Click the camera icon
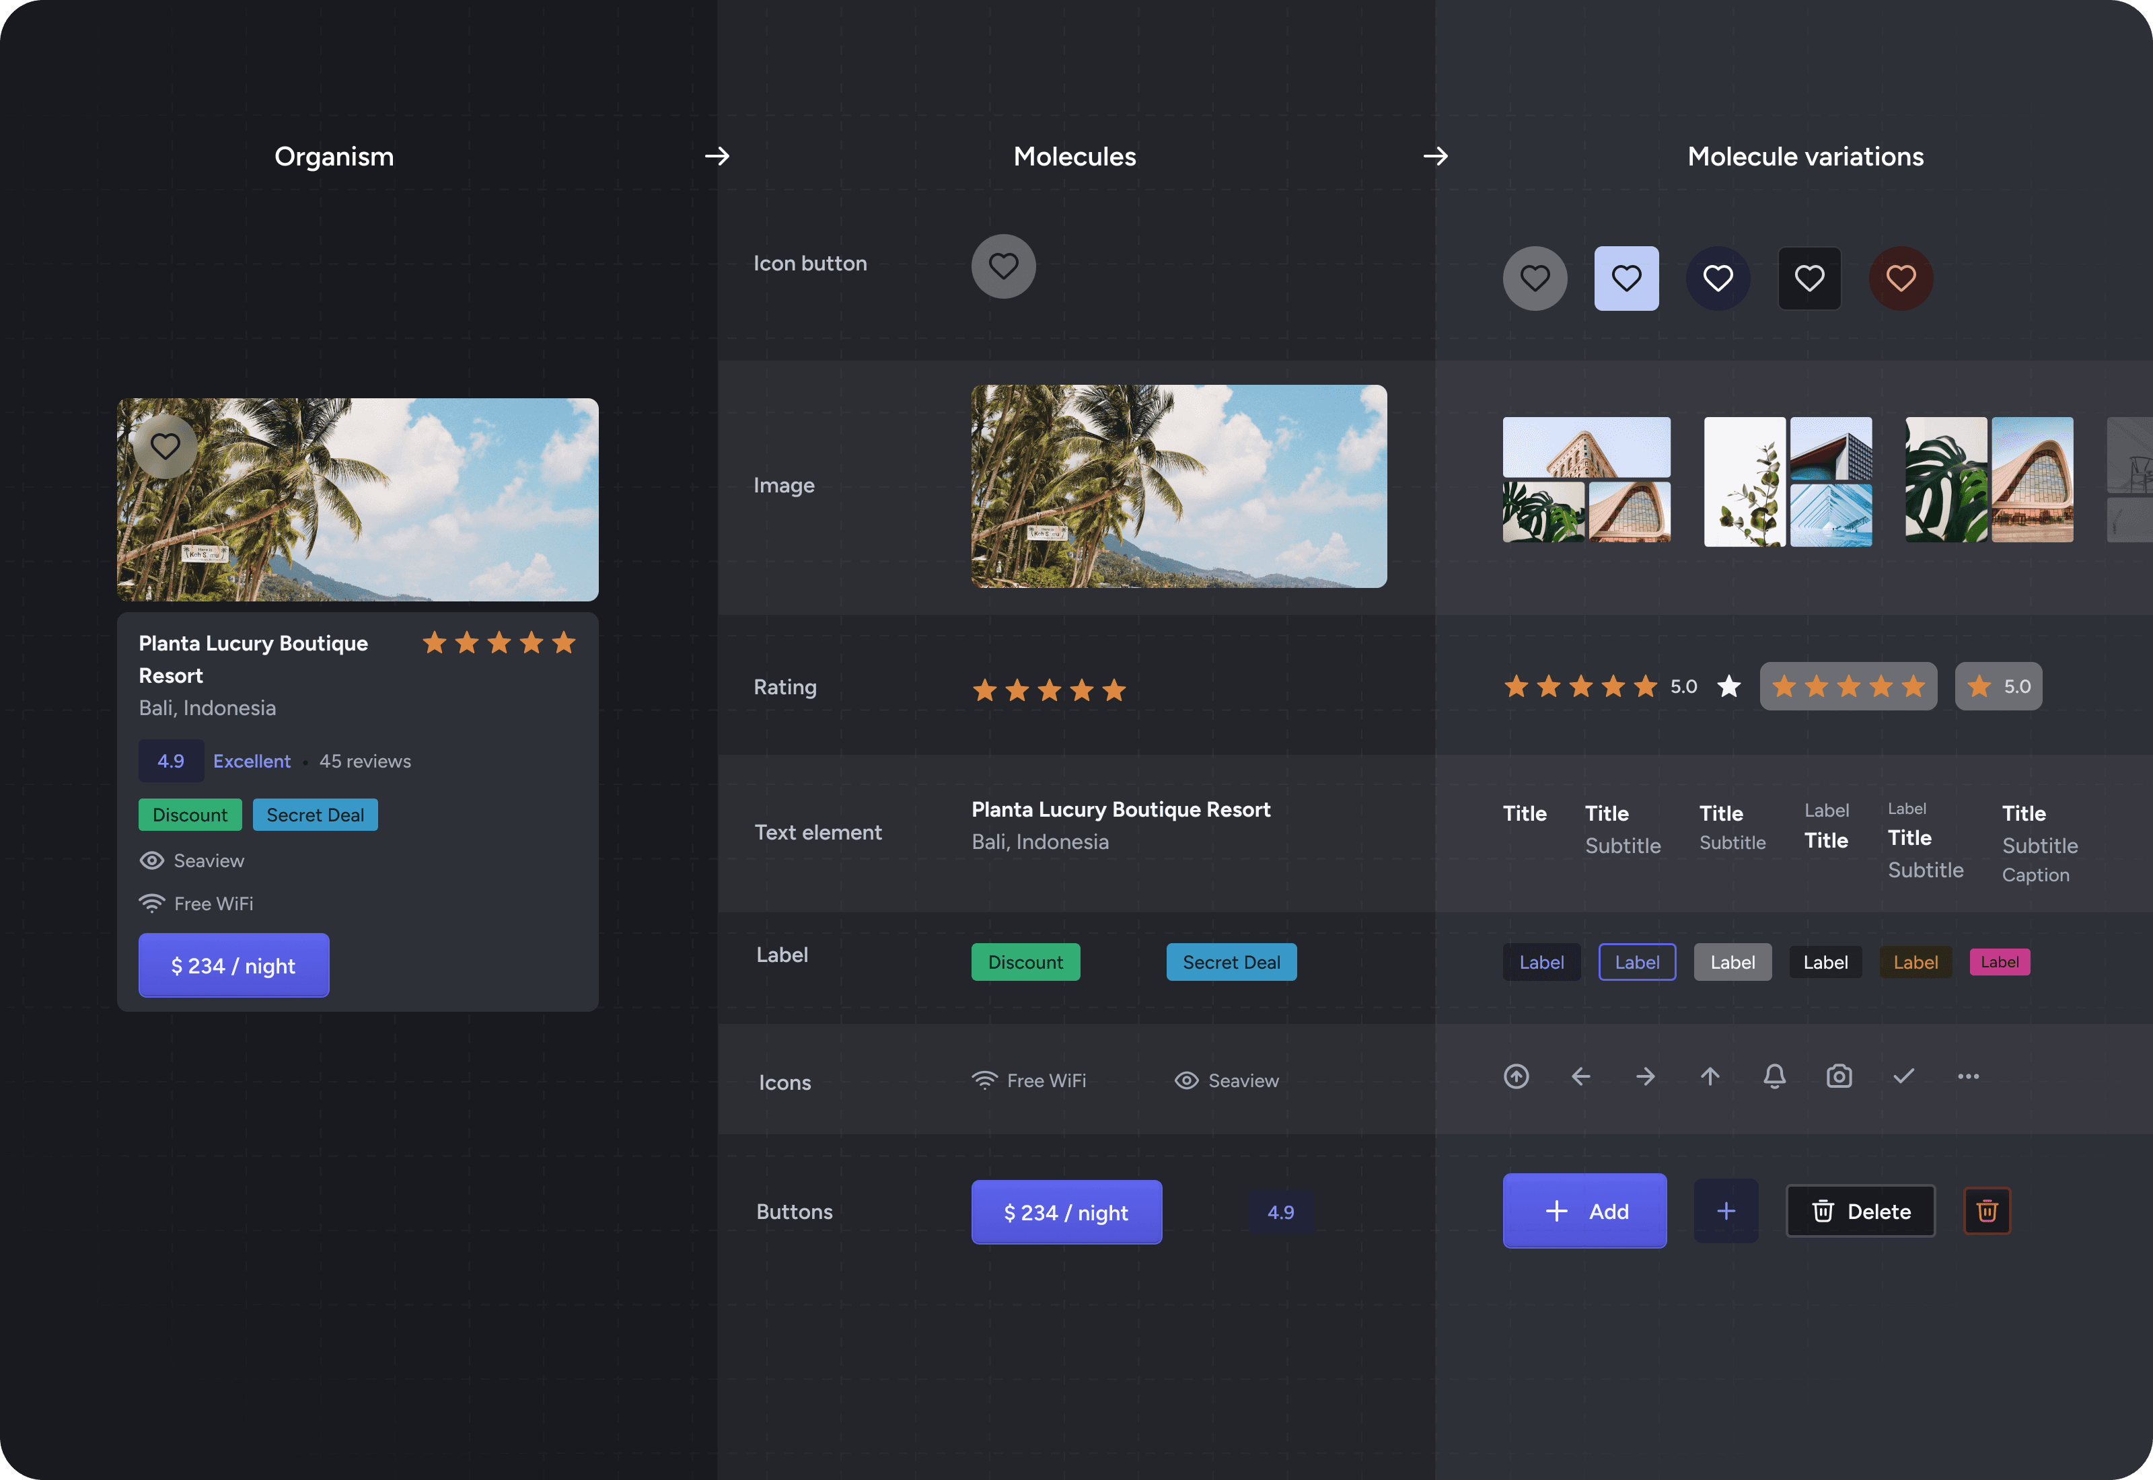 [x=1839, y=1076]
